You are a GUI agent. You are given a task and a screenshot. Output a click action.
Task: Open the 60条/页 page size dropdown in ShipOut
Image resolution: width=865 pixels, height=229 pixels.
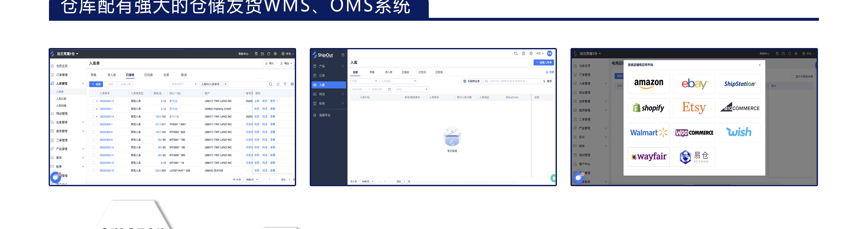[x=367, y=181]
